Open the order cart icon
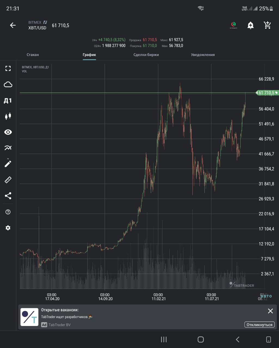 [267, 25]
